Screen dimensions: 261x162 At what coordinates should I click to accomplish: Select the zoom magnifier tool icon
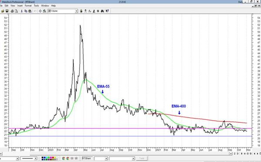point(44,11)
